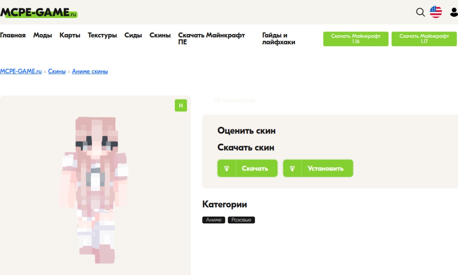Open the Моды menu section
This screenshot has width=458, height=275.
43,35
